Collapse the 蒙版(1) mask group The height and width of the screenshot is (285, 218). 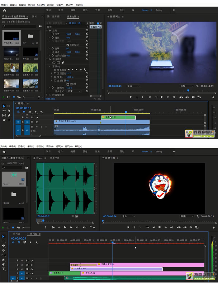(49, 66)
